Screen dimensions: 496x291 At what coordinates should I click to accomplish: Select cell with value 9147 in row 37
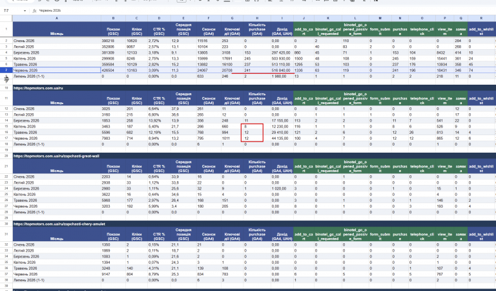[113, 274]
